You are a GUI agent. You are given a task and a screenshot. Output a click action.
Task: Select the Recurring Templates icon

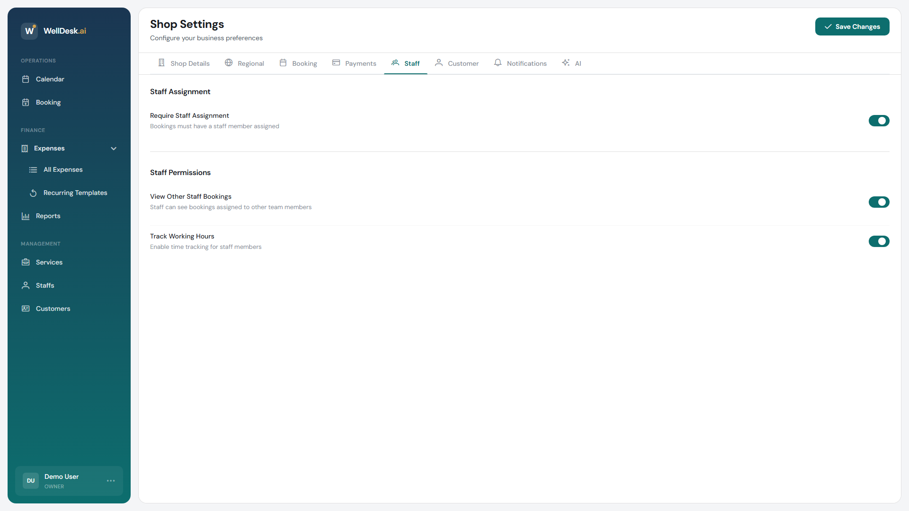pos(33,193)
